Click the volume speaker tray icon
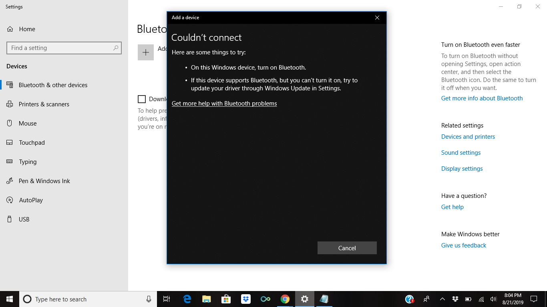 click(493, 299)
